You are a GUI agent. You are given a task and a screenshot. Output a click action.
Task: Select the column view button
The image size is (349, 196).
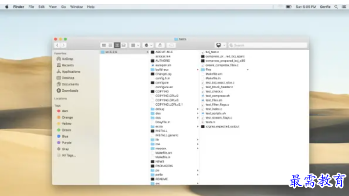pos(117,45)
